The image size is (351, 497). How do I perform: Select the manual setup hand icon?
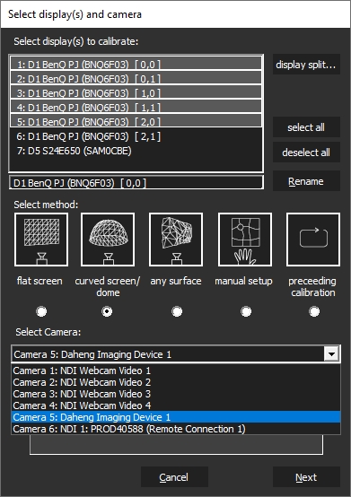(x=245, y=240)
